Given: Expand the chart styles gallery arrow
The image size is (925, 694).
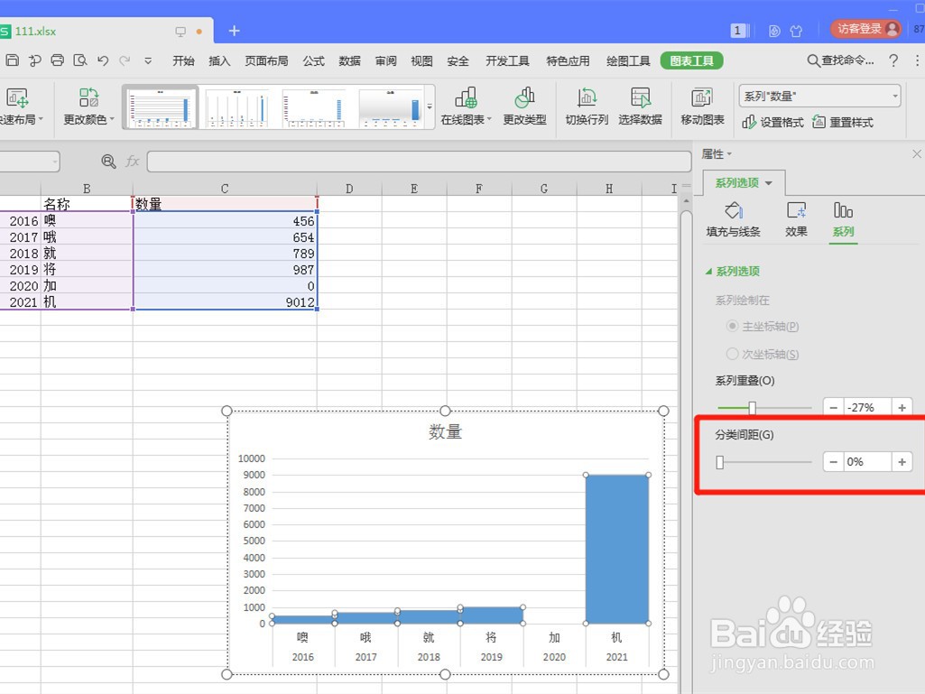Looking at the screenshot, I should tap(430, 107).
